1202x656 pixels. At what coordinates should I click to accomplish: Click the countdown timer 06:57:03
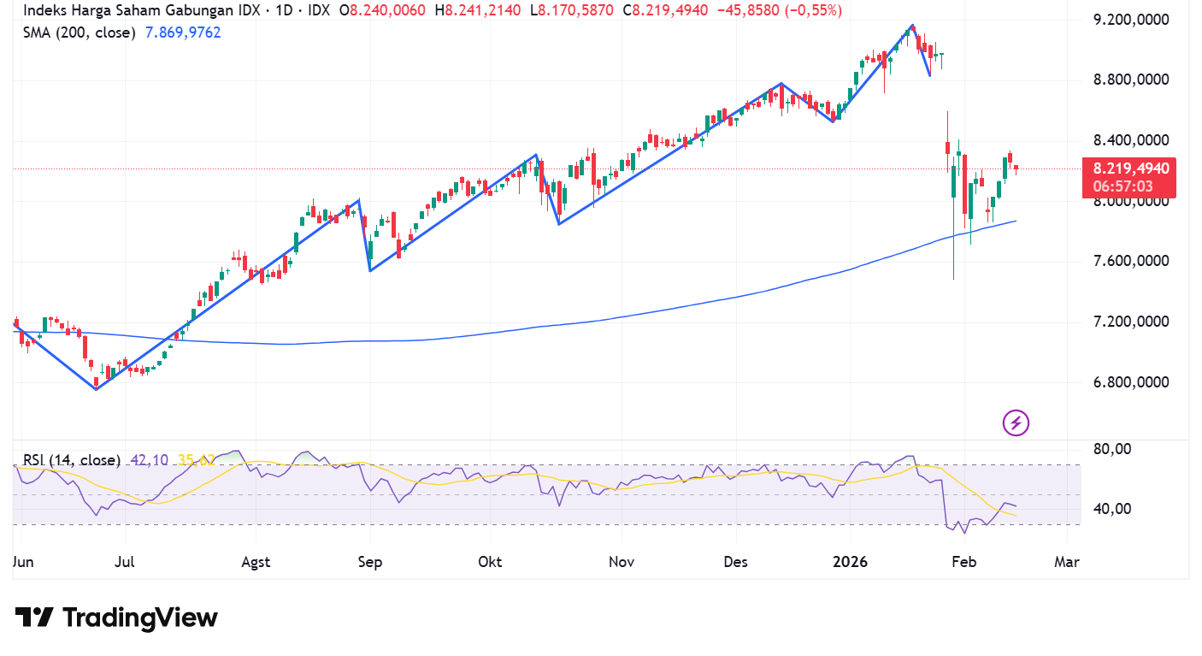[x=1122, y=185]
